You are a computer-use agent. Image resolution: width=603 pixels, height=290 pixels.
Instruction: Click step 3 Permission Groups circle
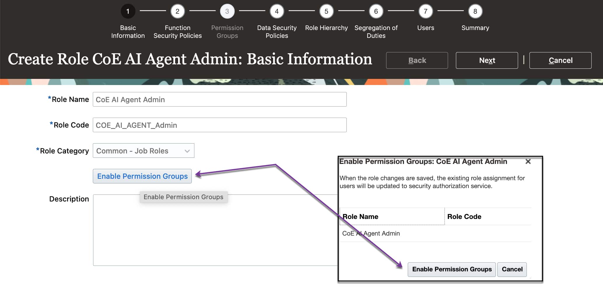(227, 11)
